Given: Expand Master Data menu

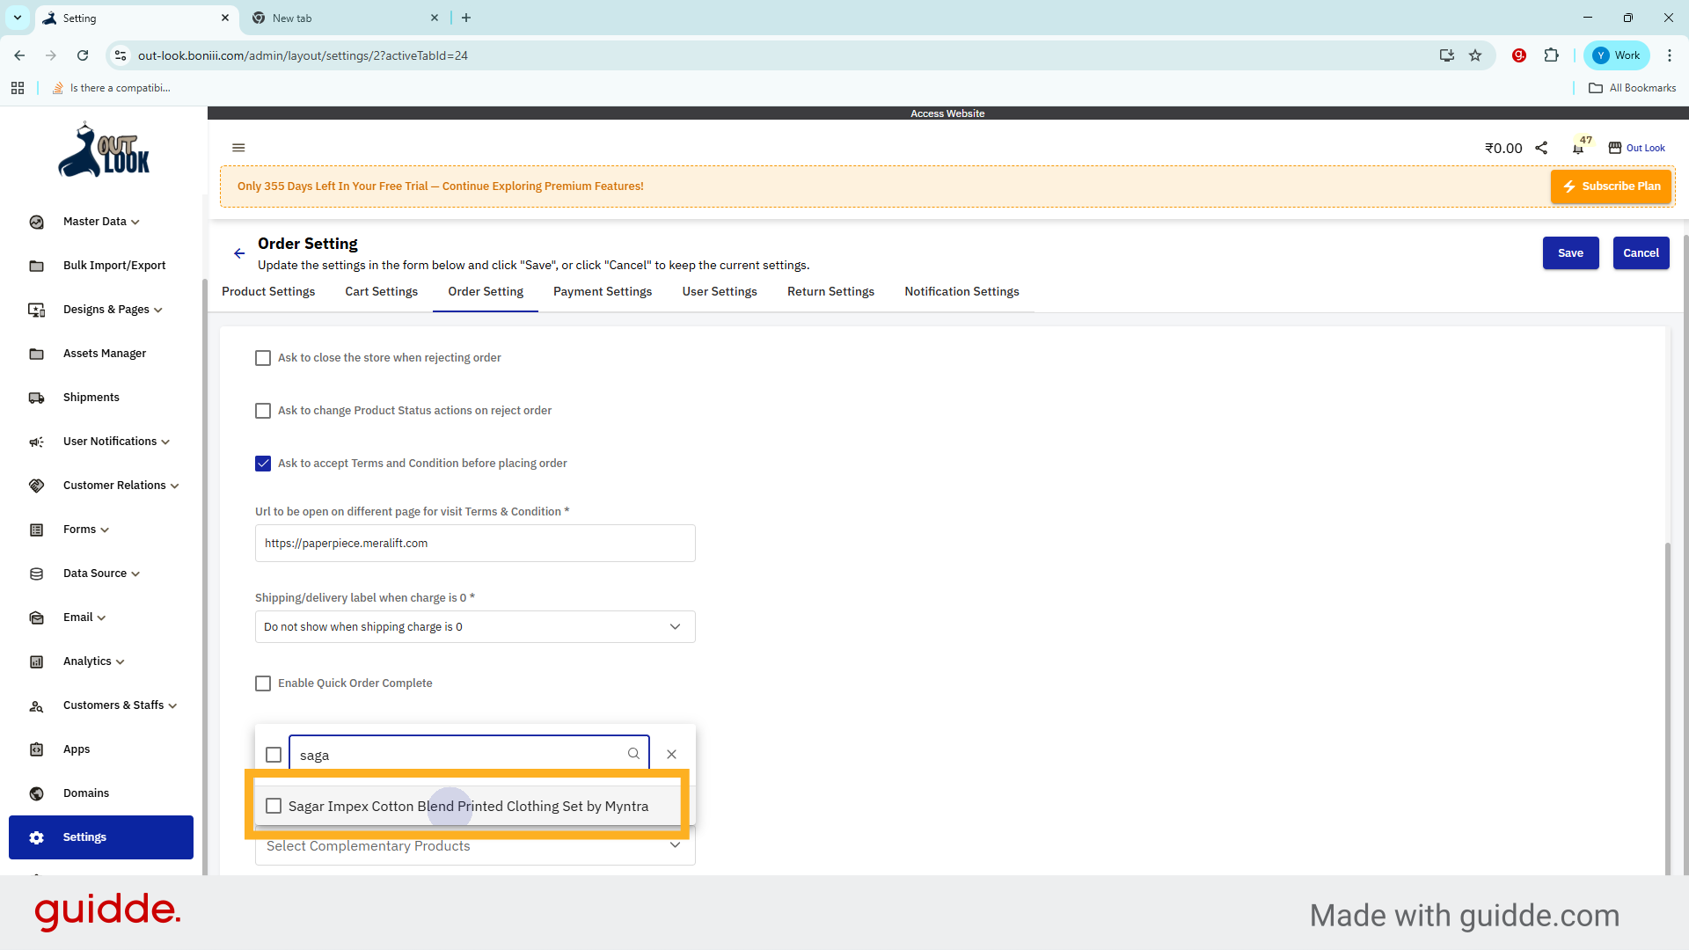Looking at the screenshot, I should pos(135,223).
